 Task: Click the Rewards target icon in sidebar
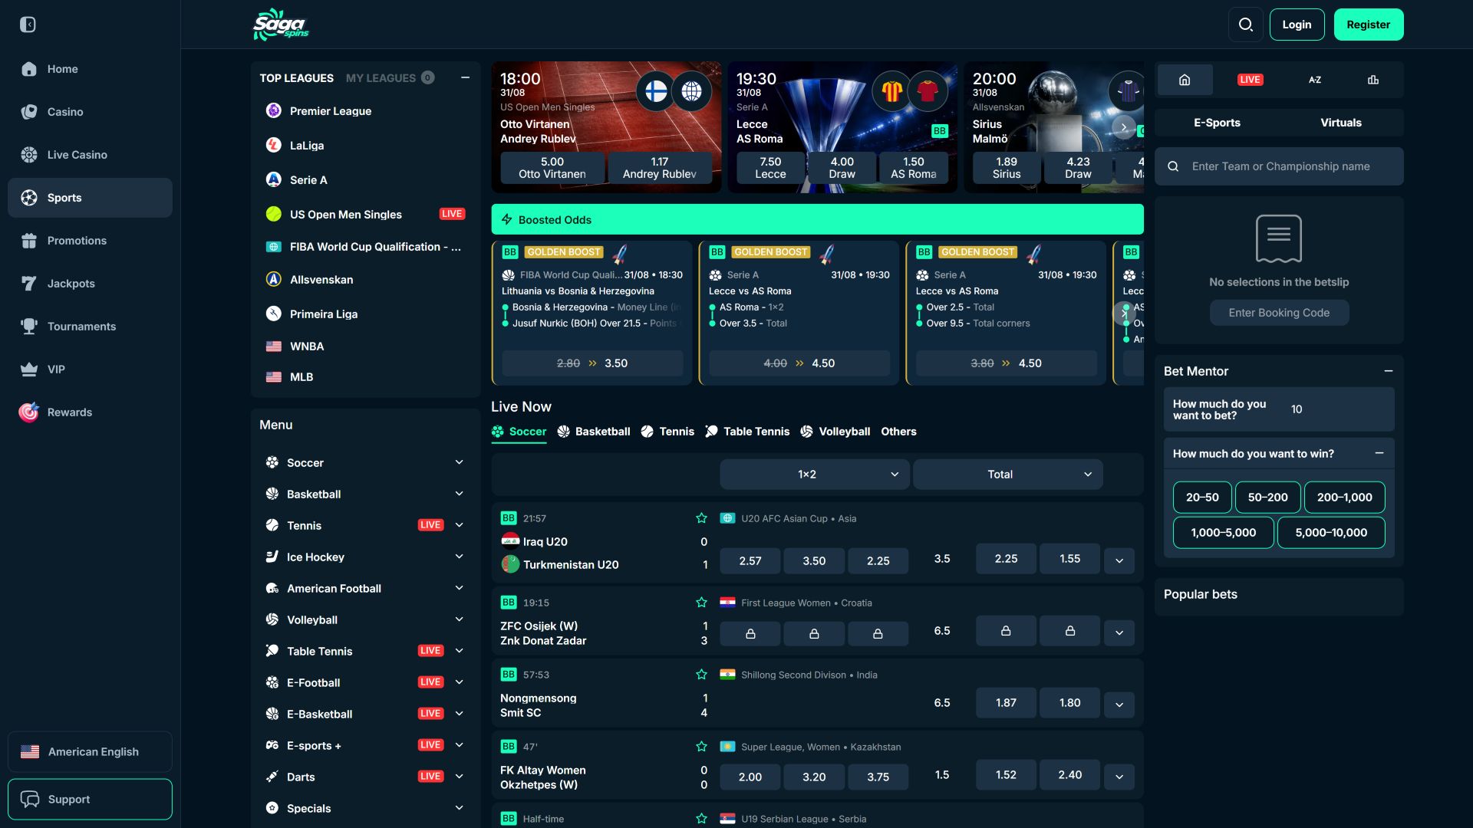(29, 412)
